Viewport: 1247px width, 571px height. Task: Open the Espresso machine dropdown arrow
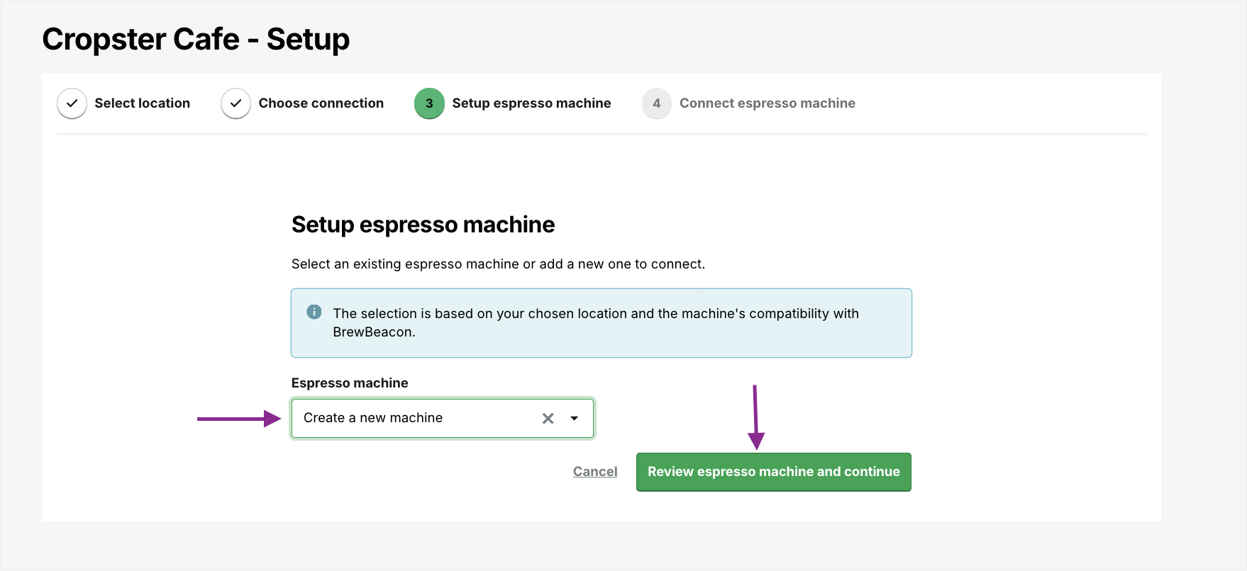[x=575, y=419]
